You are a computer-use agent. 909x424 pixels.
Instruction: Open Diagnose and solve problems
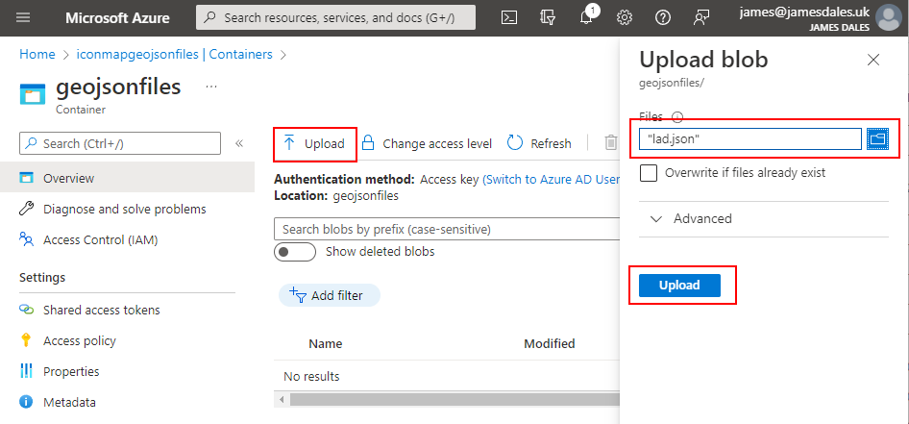(x=127, y=209)
